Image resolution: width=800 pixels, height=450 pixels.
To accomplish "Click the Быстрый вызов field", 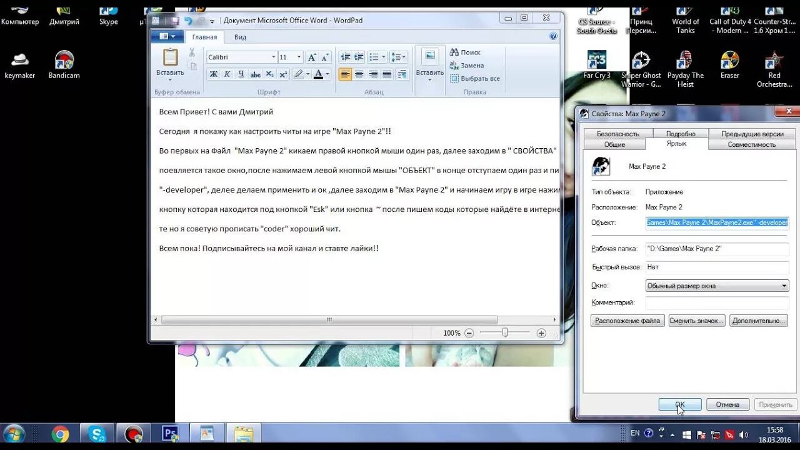I will 717,267.
